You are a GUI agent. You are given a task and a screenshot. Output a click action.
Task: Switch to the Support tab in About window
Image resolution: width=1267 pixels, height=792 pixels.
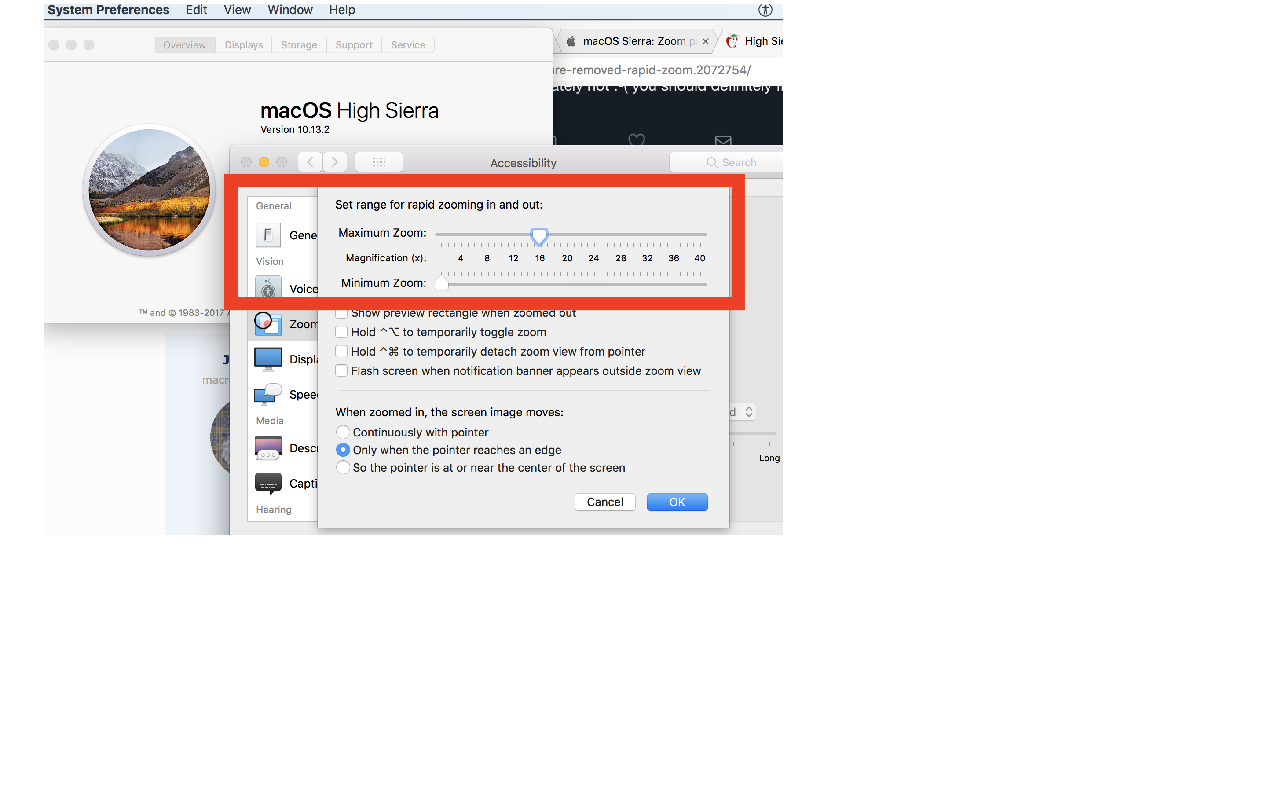[354, 45]
